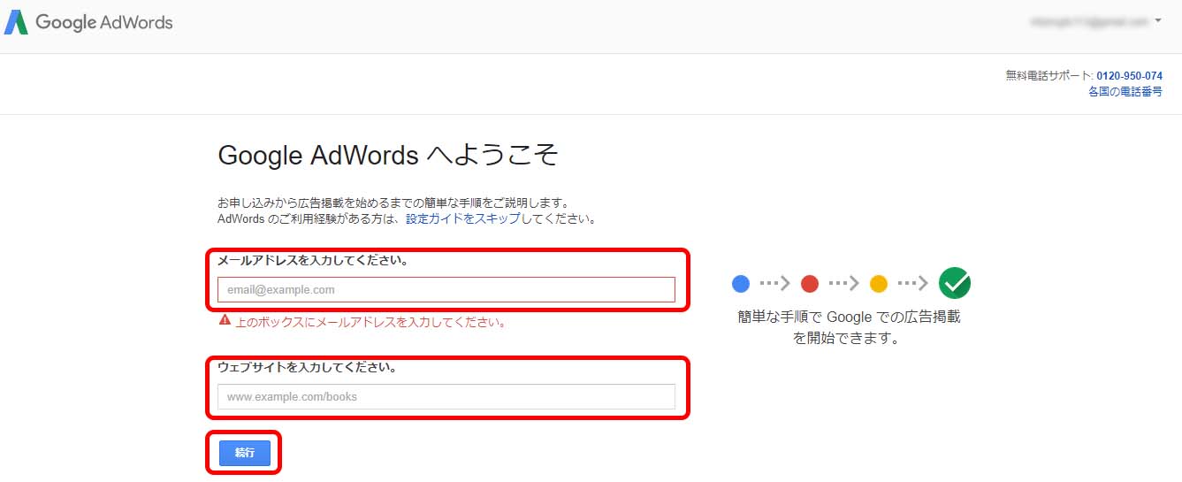Focus the email@example.com input field
Image resolution: width=1182 pixels, height=482 pixels.
[x=446, y=290]
